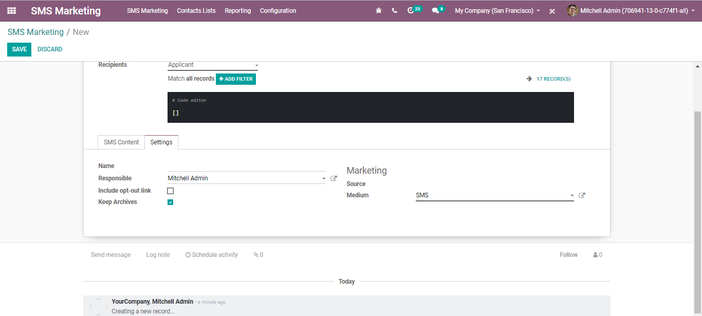The height and width of the screenshot is (316, 702).
Task: Open the 17 RECORD(S) link
Action: (x=553, y=79)
